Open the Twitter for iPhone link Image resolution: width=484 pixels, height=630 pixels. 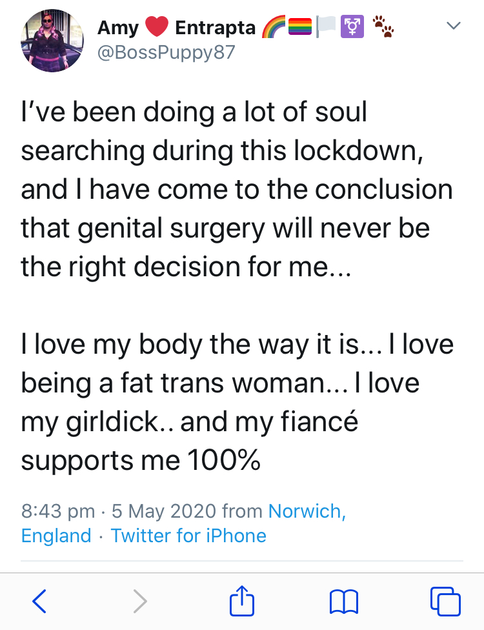(188, 536)
